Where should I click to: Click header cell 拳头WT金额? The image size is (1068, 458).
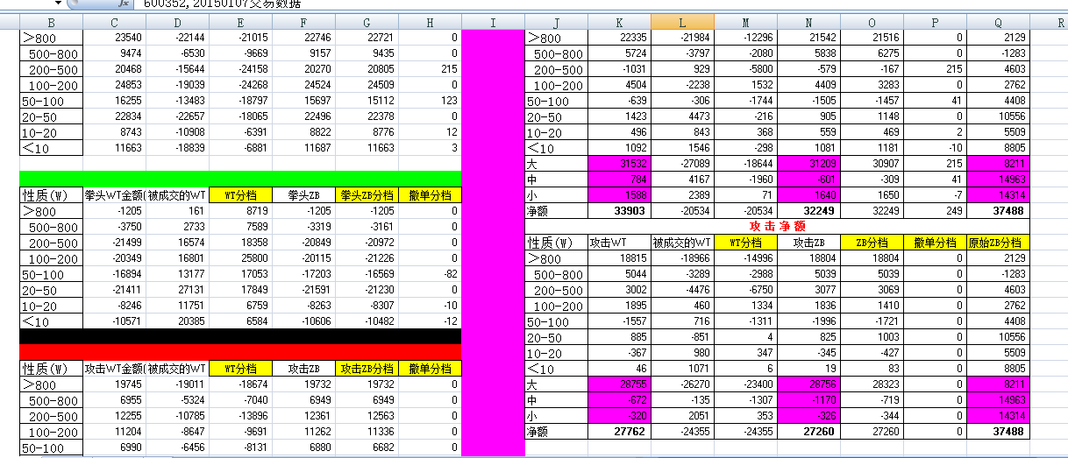115,195
